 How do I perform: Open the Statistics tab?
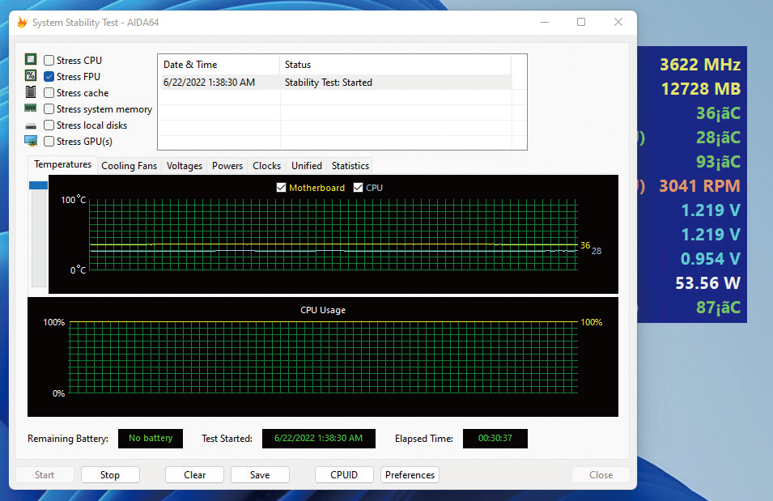[x=350, y=166]
